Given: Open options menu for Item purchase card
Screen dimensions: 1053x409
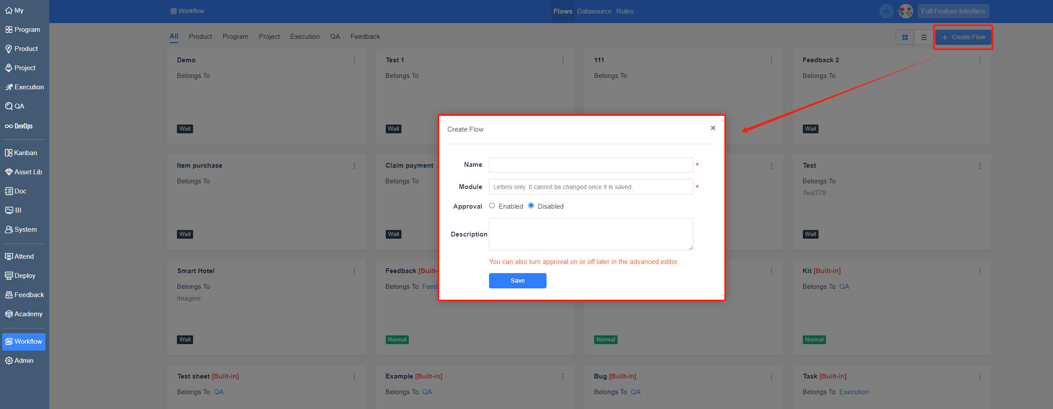Looking at the screenshot, I should click(354, 166).
